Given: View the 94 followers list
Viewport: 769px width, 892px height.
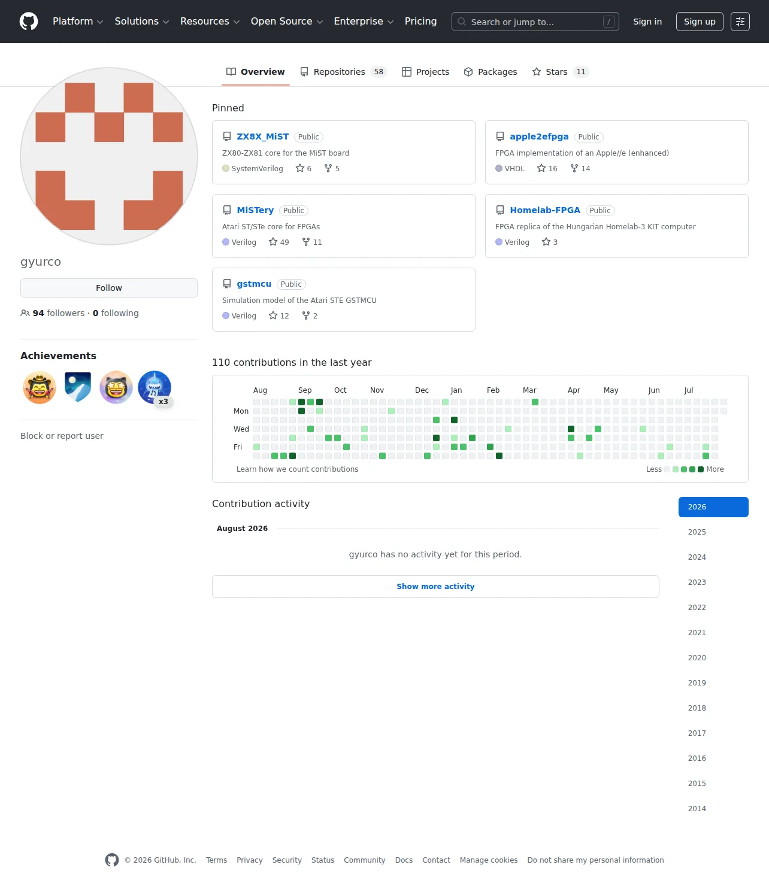Looking at the screenshot, I should coord(53,313).
